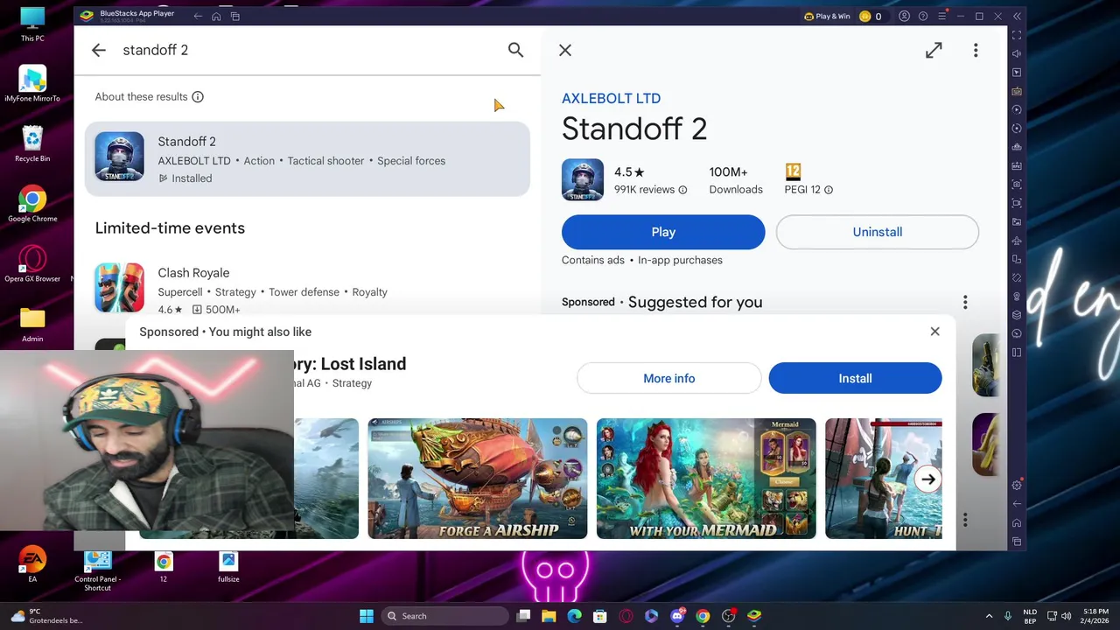
Task: Click the sidebar home icon near the bottom
Action: [1016, 522]
